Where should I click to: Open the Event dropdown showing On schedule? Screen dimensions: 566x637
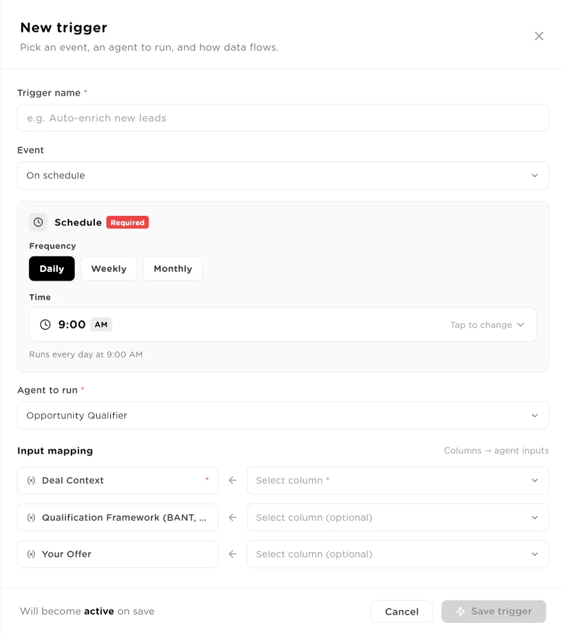(283, 176)
